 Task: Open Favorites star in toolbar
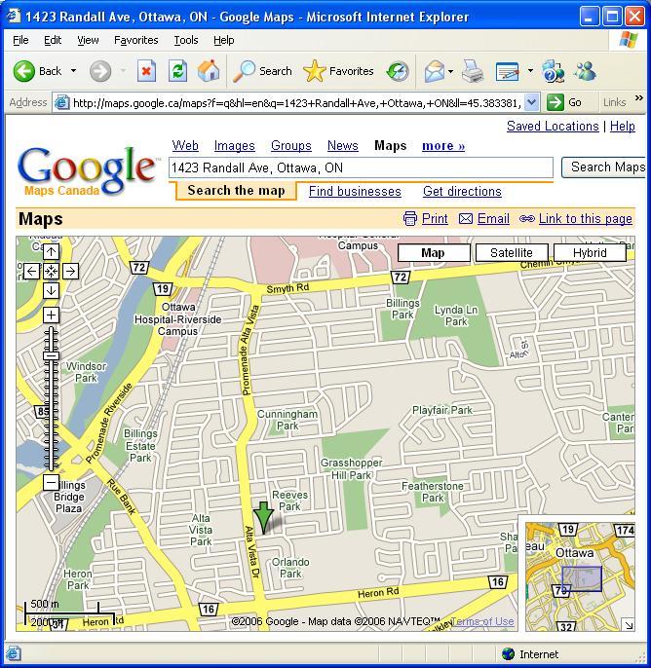coord(338,71)
